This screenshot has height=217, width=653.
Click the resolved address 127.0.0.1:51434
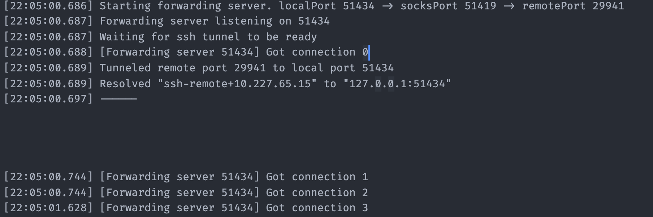click(x=397, y=84)
